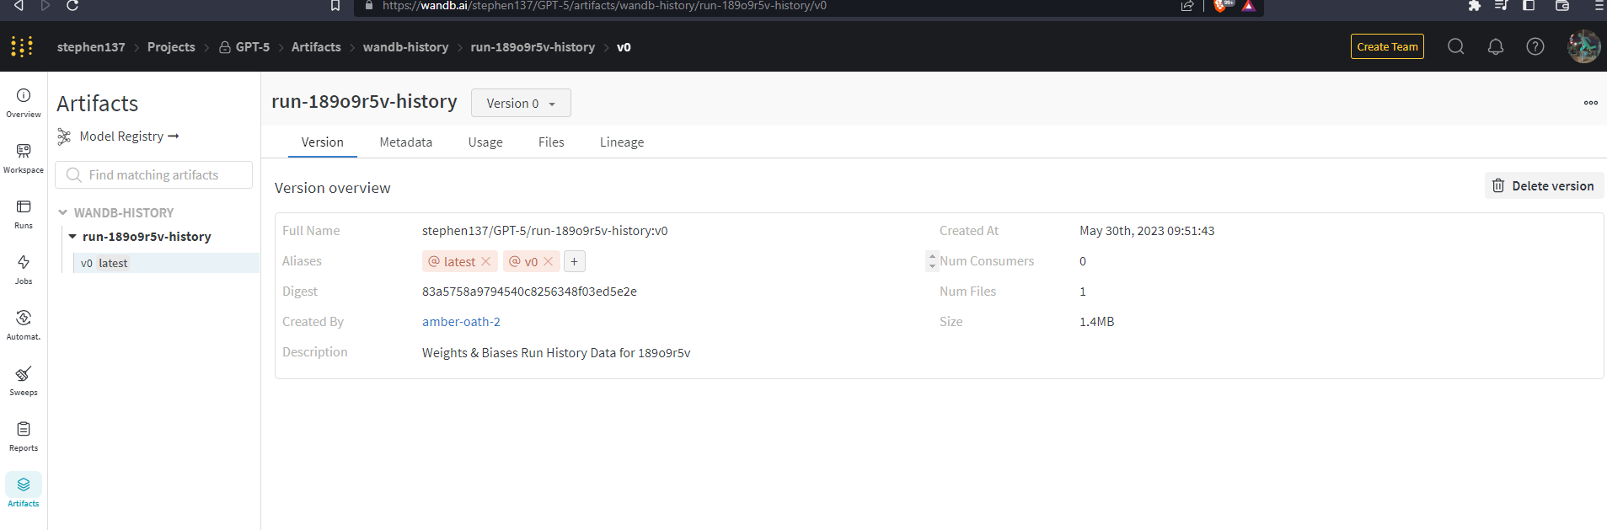Select the v0 latest tree row
This screenshot has height=530, width=1607.
166,263
